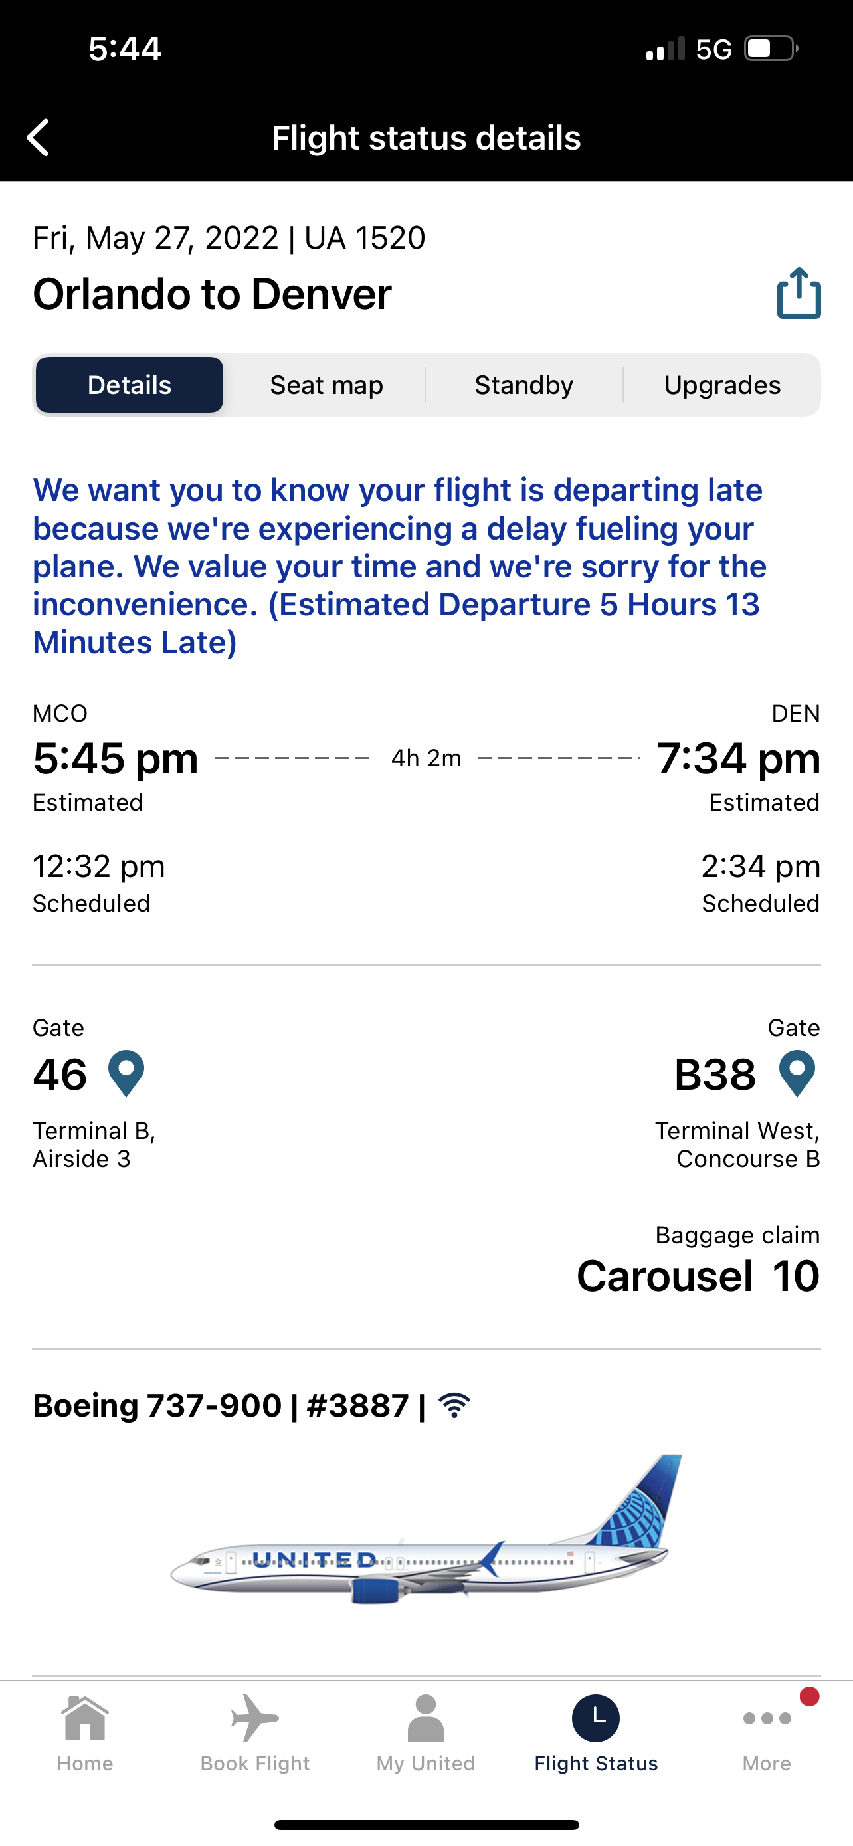Switch to the Seat map tab
Screen dimensions: 853x1846
click(327, 385)
